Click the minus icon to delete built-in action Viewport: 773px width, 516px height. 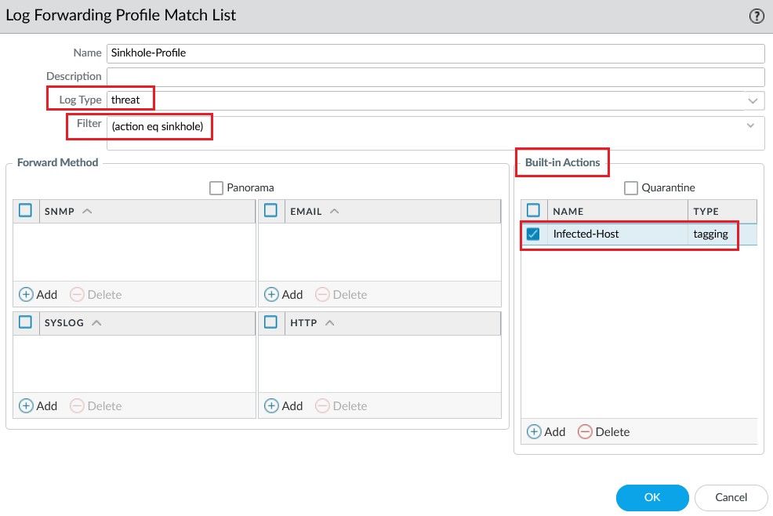[585, 432]
